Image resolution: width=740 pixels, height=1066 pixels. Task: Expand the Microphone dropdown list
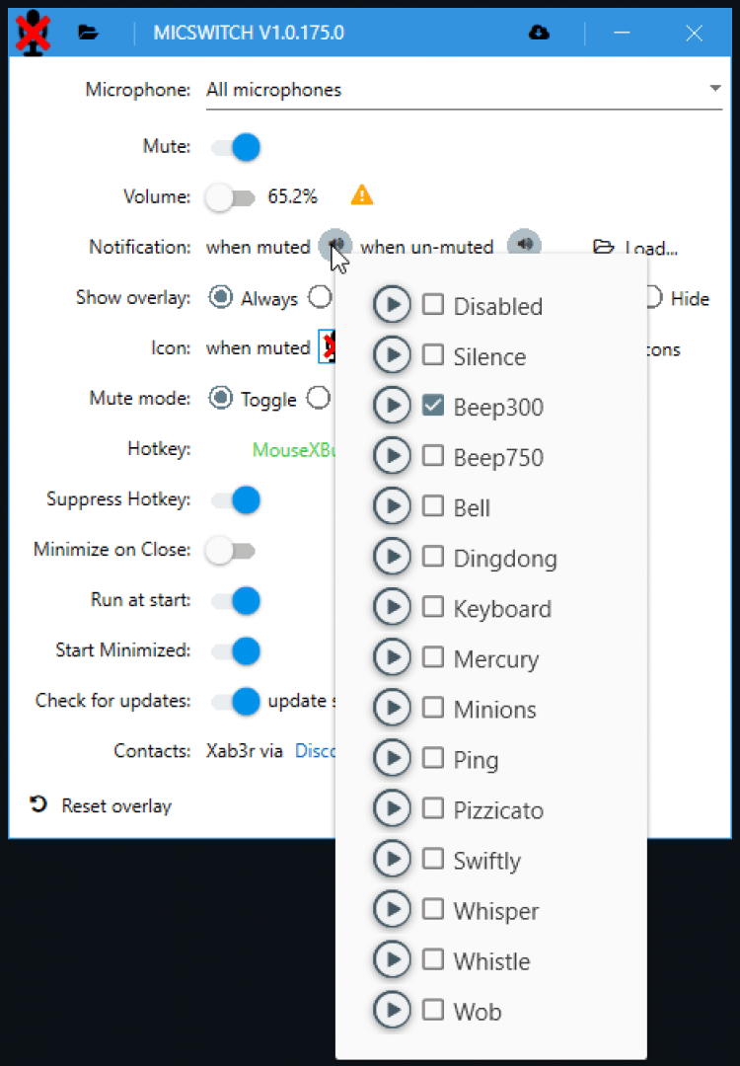(x=714, y=89)
